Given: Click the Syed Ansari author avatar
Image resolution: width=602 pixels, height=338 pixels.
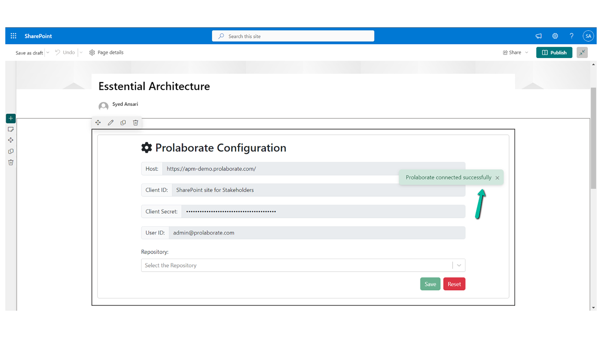Looking at the screenshot, I should (x=104, y=107).
